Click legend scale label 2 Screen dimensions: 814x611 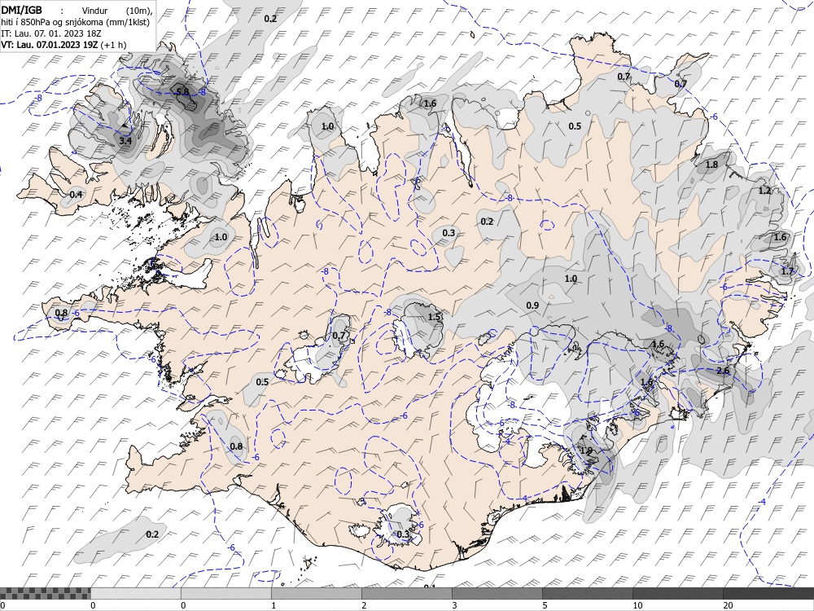click(x=364, y=605)
